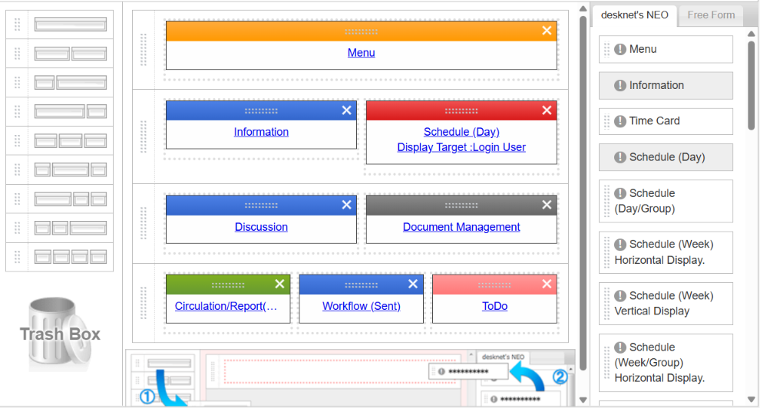Close the Information portlet
760x408 pixels.
pyautogui.click(x=346, y=110)
